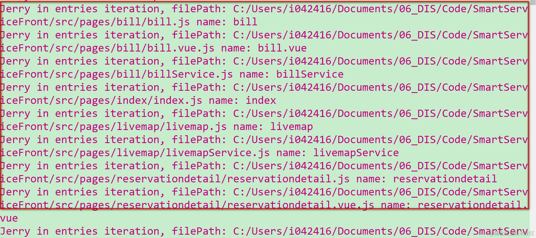Click the 'index.js' file name

178,100
